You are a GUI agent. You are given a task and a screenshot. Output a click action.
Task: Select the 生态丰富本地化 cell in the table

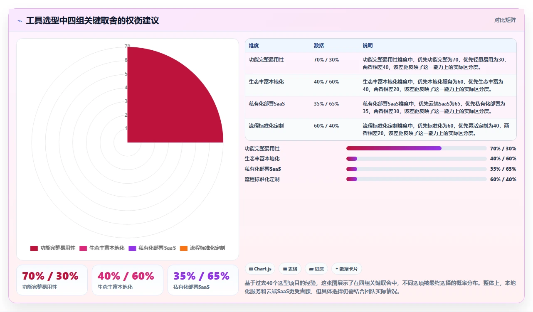278,85
